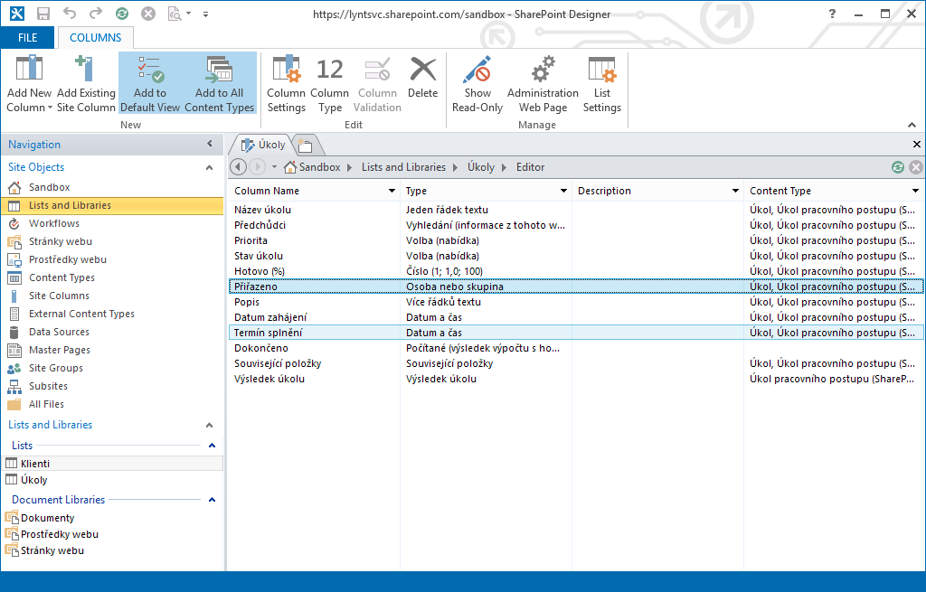Open All Files in navigation
This screenshot has width=926, height=592.
pyautogui.click(x=112, y=404)
